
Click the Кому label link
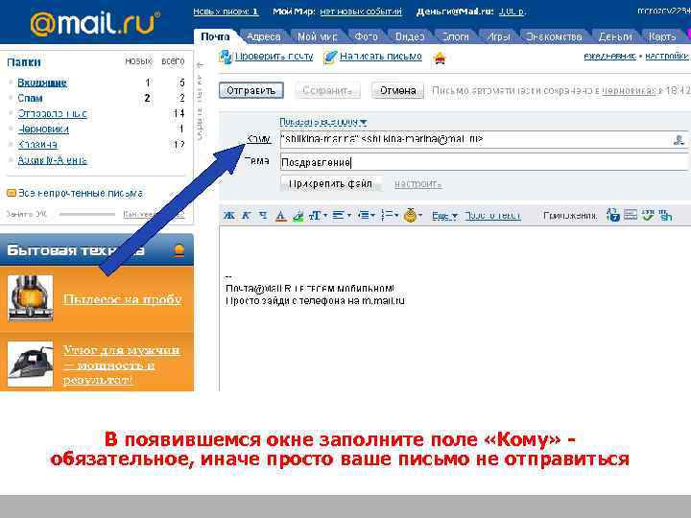(258, 139)
